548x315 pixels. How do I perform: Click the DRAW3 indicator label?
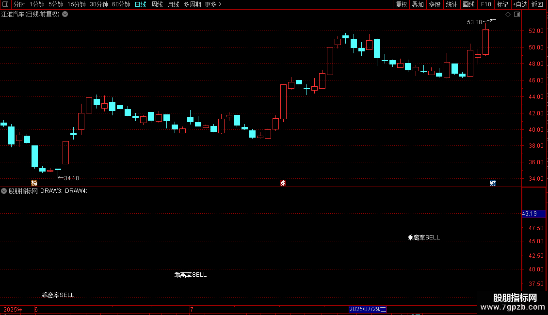[51, 191]
